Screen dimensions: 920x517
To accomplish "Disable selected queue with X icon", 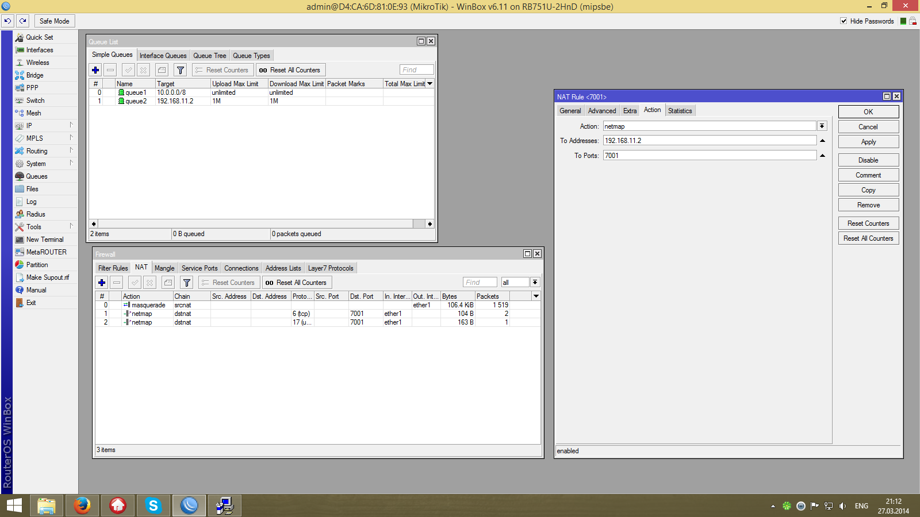I will click(143, 70).
